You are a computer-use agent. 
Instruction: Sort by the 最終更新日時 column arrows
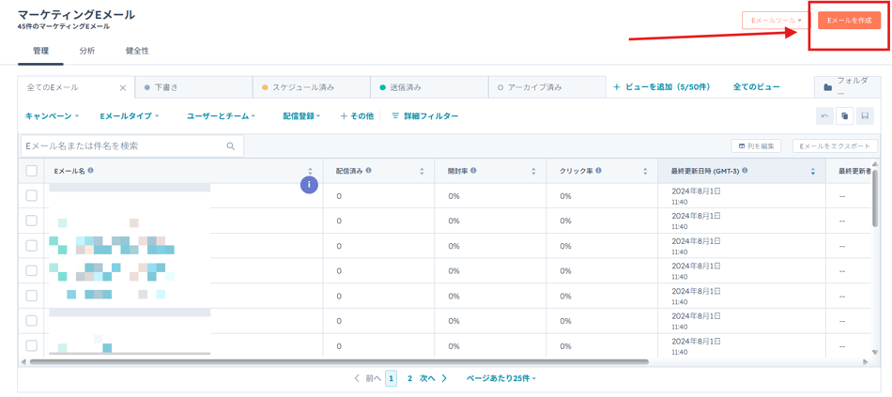coord(812,171)
